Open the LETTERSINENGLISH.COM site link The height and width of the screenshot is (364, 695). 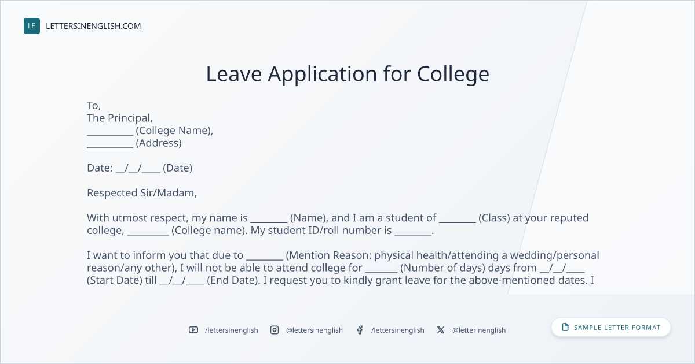93,26
